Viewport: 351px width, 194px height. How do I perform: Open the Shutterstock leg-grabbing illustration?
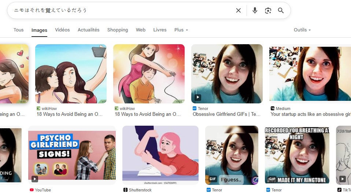tap(160, 155)
